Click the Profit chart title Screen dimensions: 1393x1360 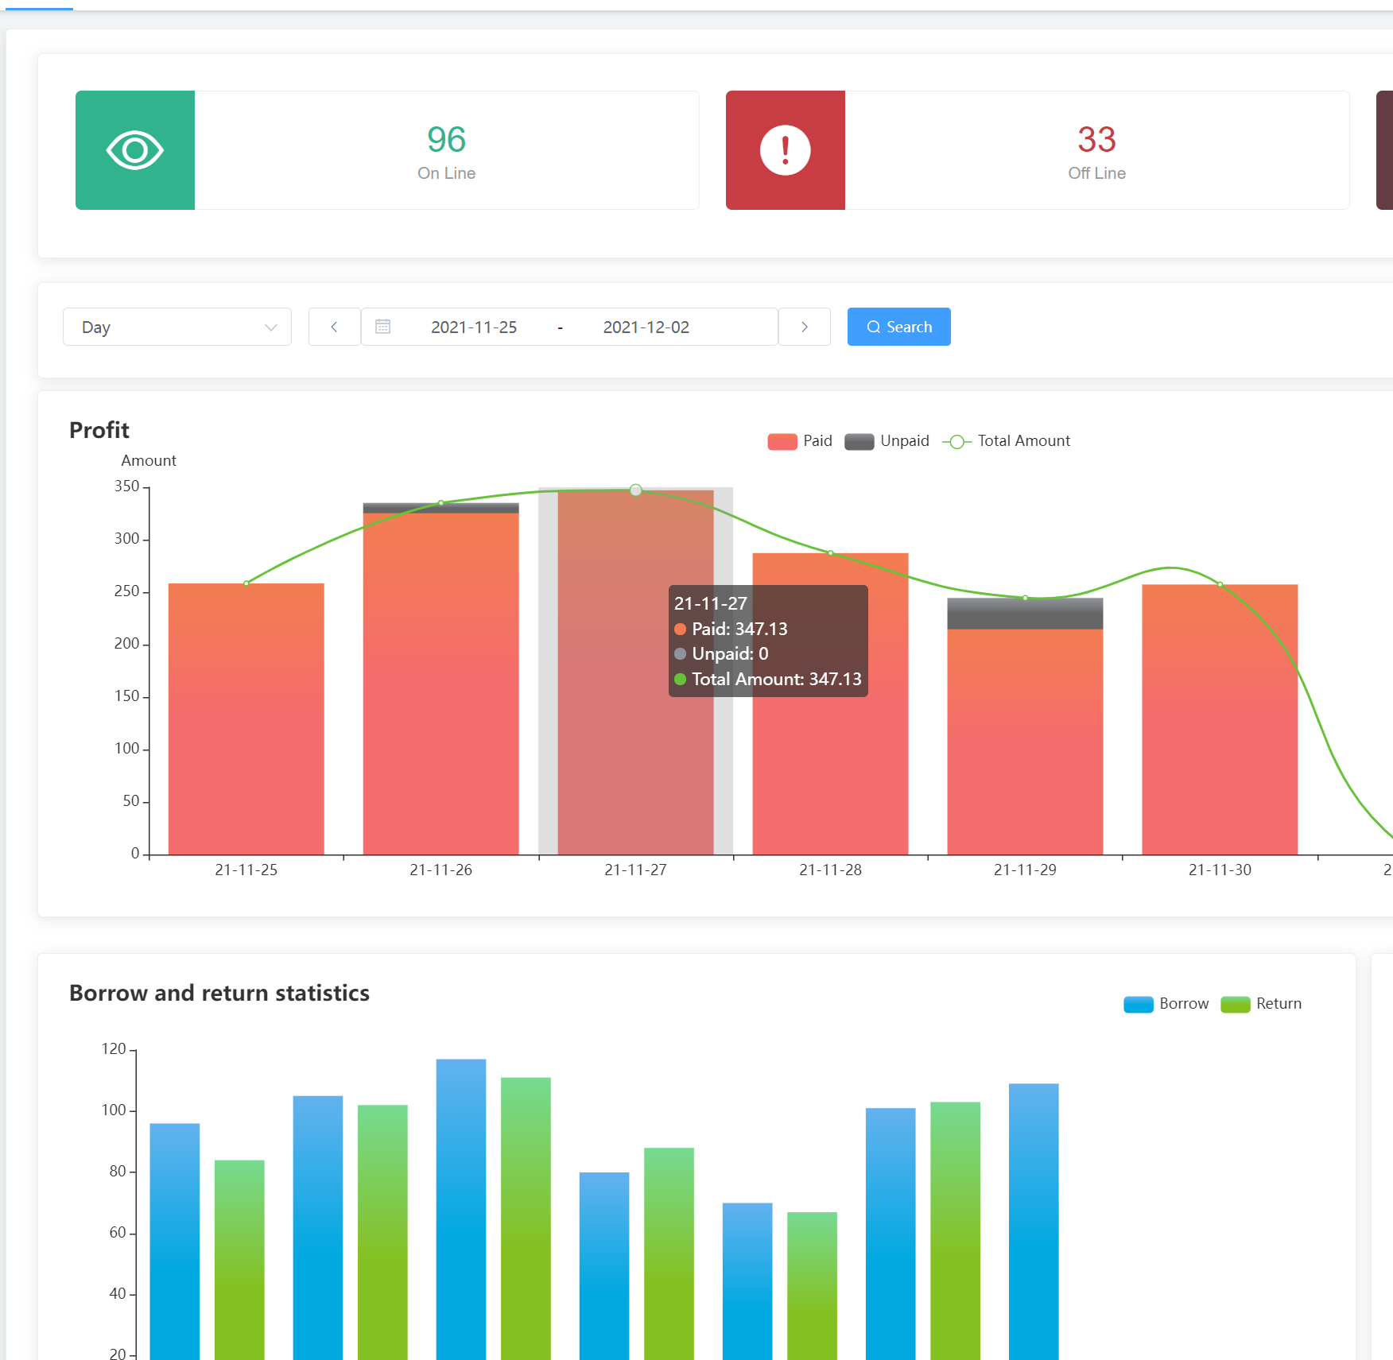coord(99,430)
